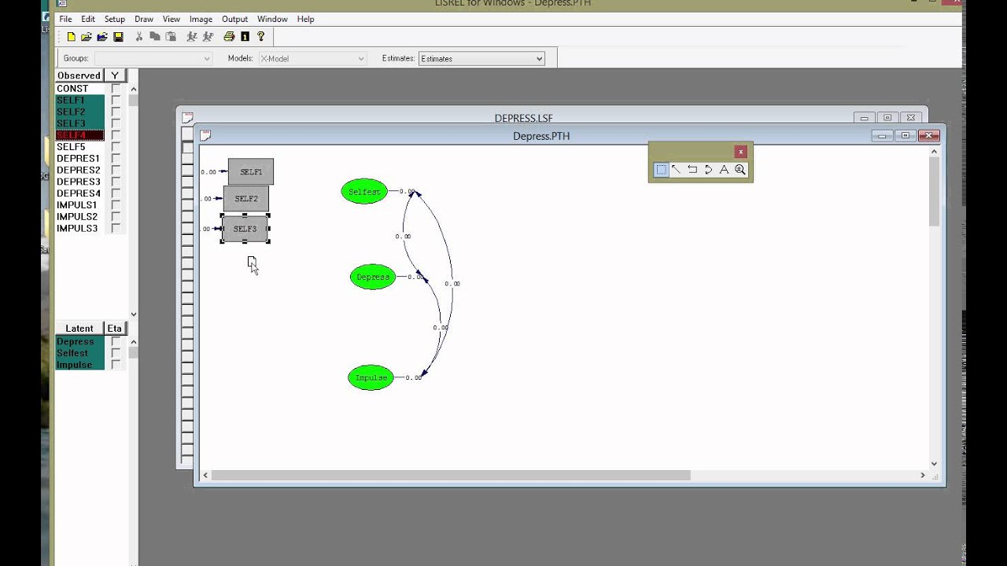
Task: Tick the Y checkbox for DEPRES1
Action: pos(116,158)
